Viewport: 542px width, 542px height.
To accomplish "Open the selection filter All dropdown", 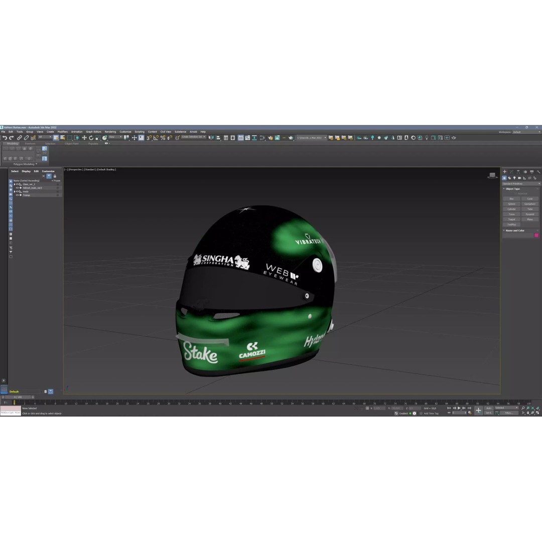I will 45,137.
